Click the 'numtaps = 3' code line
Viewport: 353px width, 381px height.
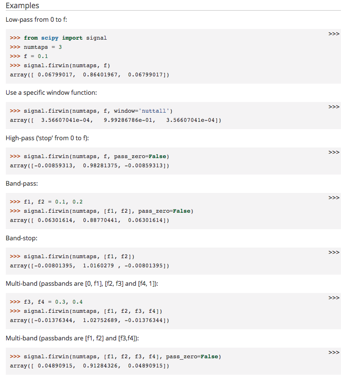[x=42, y=47]
